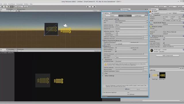The image size is (184, 104).
Task: Open reflection Resolution dropdown
Action: 131,33
